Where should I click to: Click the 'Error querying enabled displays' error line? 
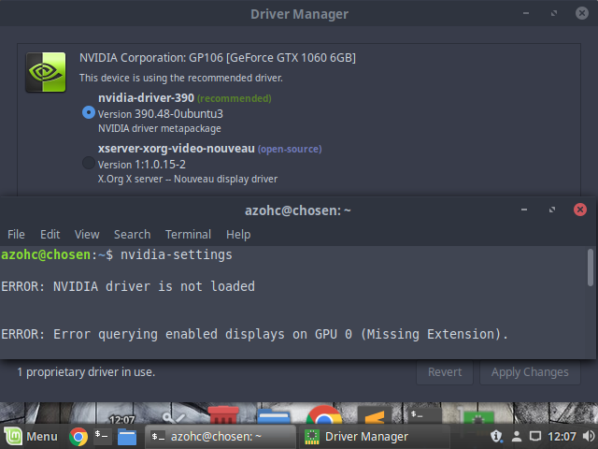coord(254,335)
